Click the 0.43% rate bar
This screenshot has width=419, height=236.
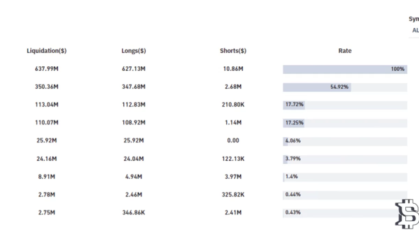pyautogui.click(x=345, y=213)
